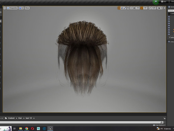Open the camera speed setting
The image size is (174, 131).
[160, 8]
